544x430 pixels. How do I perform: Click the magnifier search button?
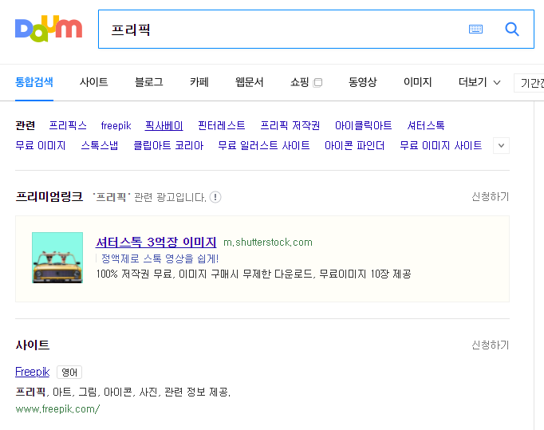tap(512, 30)
